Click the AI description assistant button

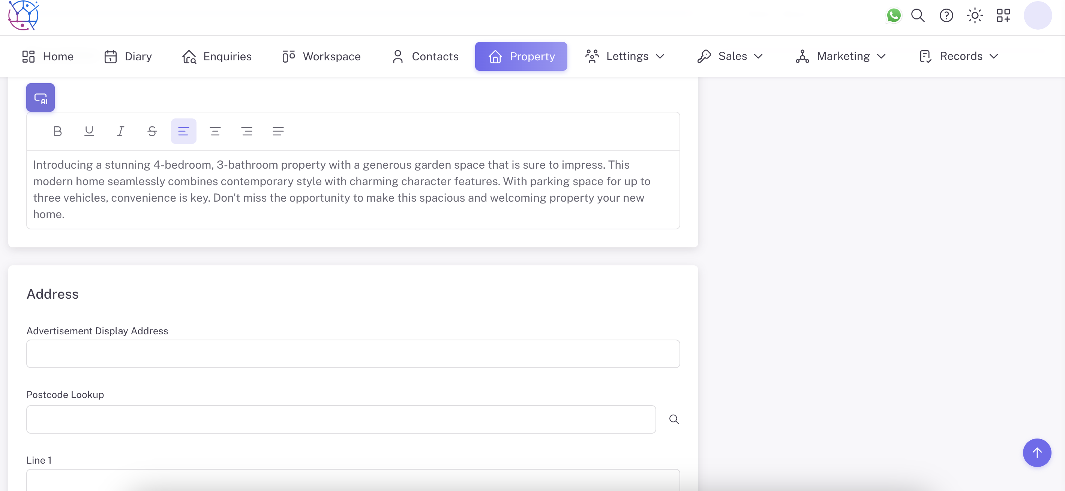(x=40, y=97)
